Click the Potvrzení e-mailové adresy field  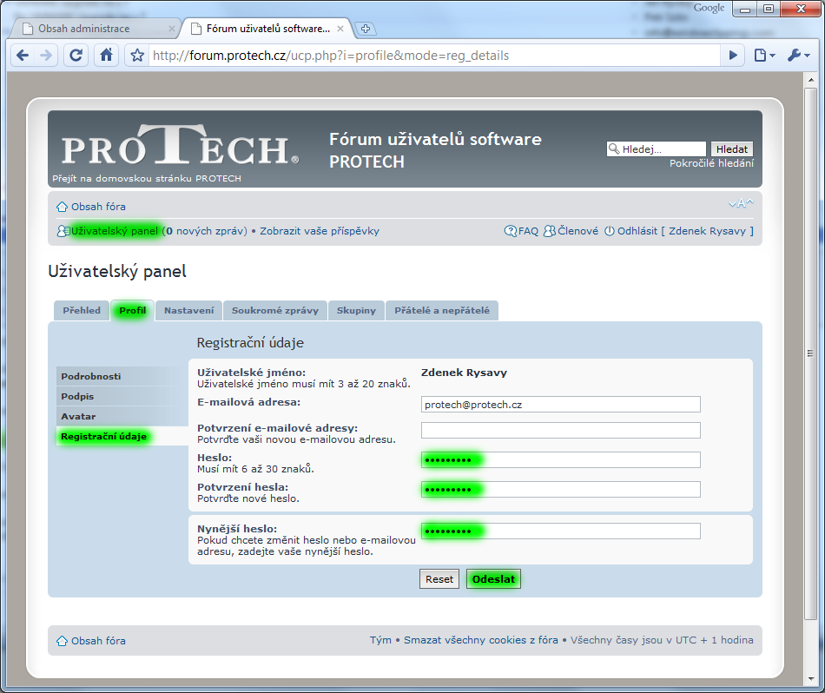click(560, 430)
